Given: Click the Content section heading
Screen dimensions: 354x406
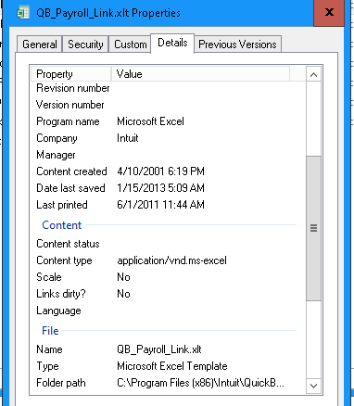Looking at the screenshot, I should 62,225.
